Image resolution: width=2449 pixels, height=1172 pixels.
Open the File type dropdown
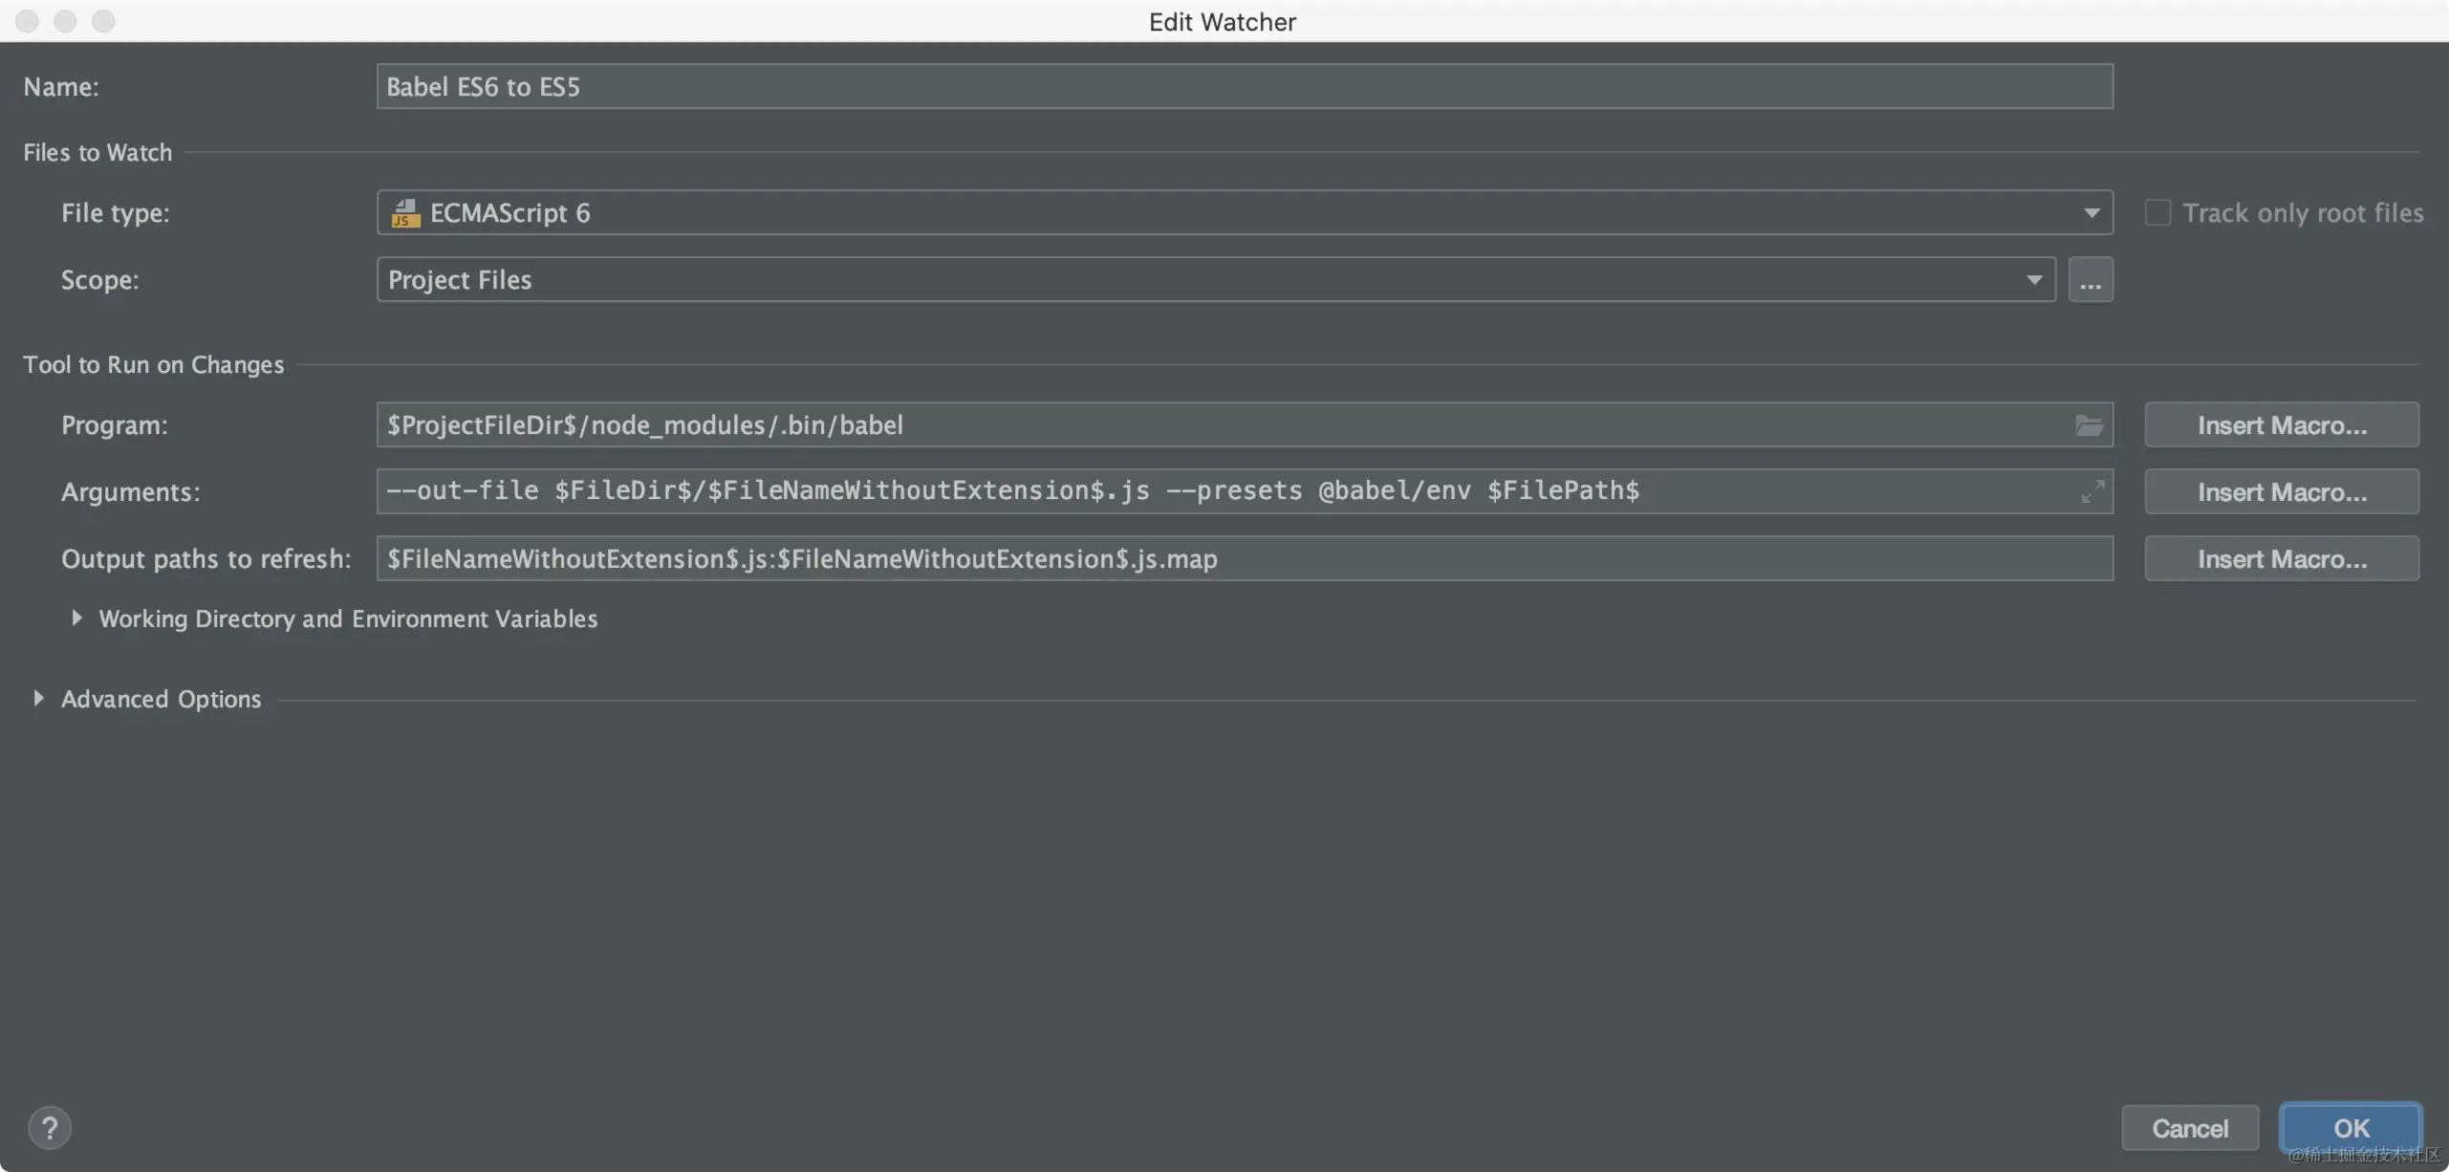[x=2091, y=213]
